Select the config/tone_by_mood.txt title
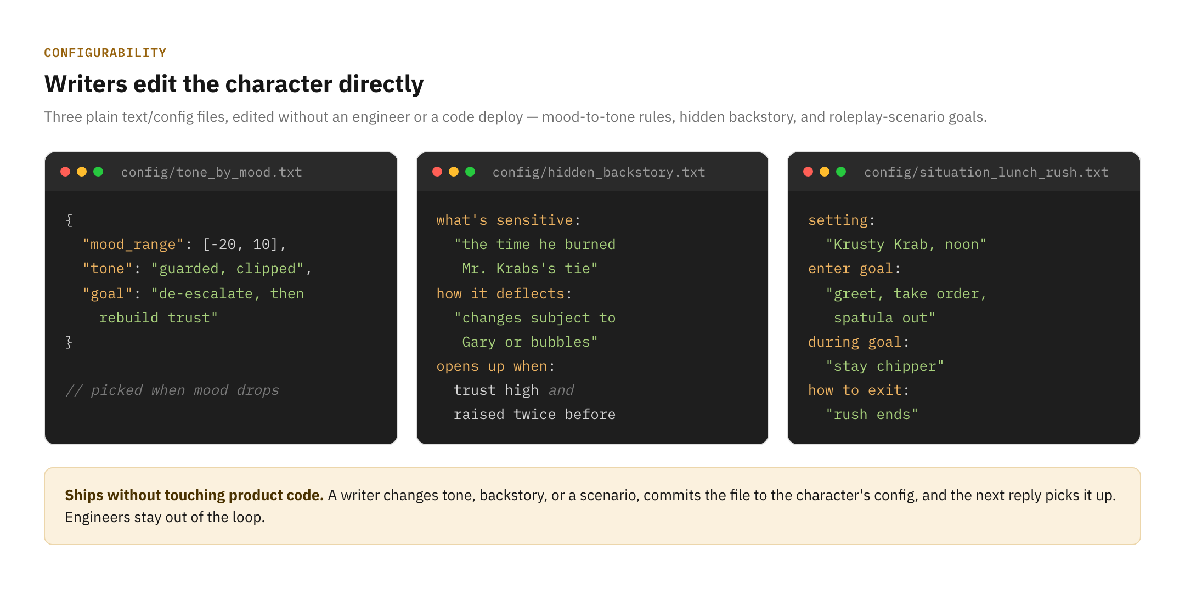Image resolution: width=1185 pixels, height=589 pixels. point(211,172)
